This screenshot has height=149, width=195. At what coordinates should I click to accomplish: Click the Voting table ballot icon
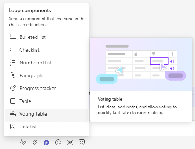pos(13,114)
